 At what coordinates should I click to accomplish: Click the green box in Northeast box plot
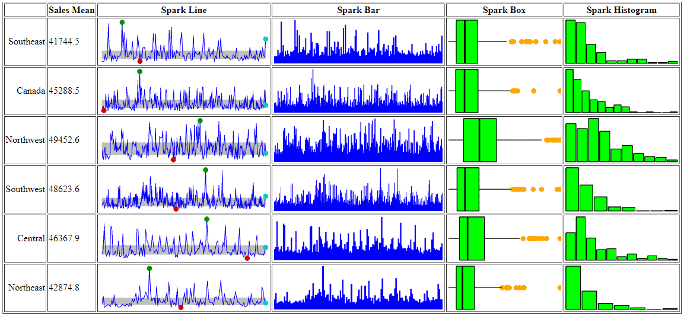pyautogui.click(x=465, y=288)
